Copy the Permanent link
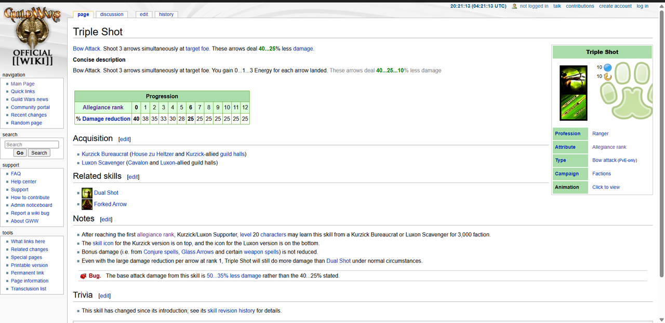665x323 pixels. click(x=28, y=273)
